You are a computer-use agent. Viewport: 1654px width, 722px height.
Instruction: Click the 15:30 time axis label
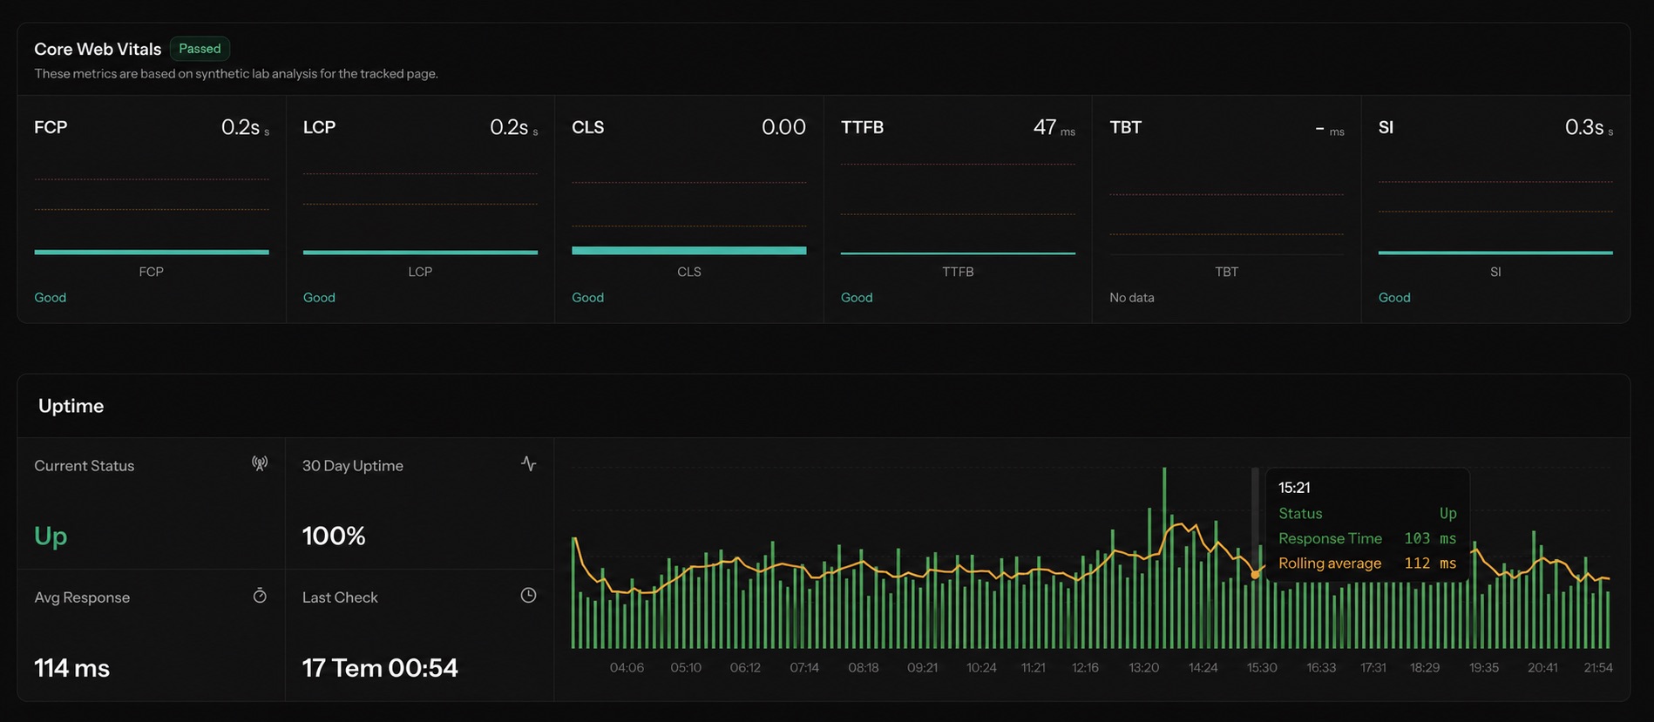coord(1262,668)
